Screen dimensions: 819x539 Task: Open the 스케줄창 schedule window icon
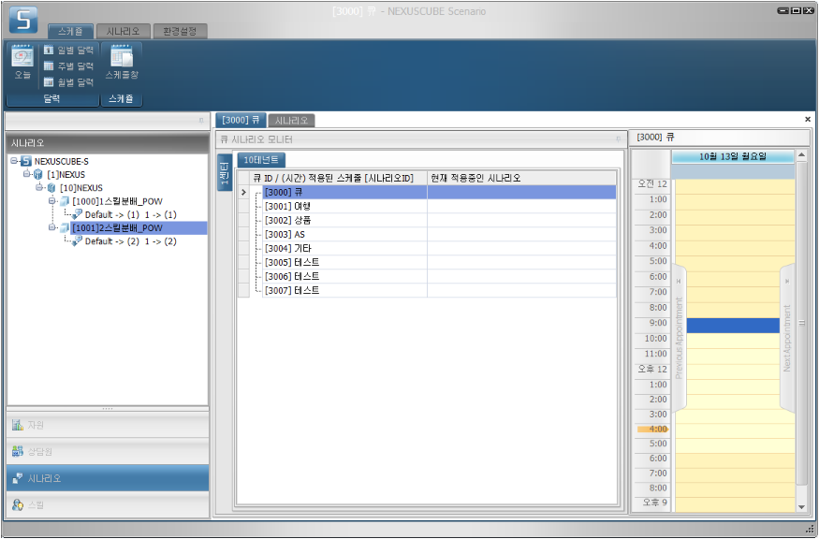click(x=122, y=62)
